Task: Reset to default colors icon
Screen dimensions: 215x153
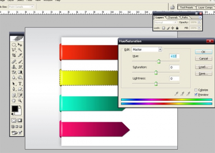Action: 13,114
